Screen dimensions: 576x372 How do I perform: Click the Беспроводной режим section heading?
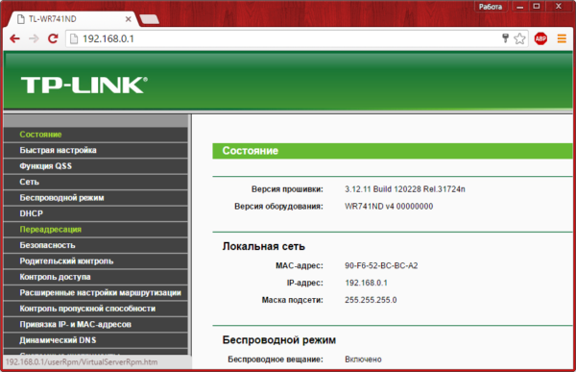point(278,339)
